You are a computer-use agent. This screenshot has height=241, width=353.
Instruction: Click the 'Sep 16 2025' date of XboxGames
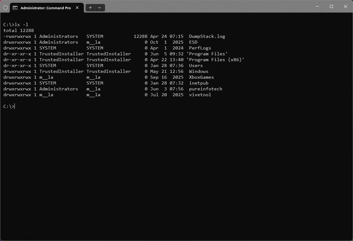point(167,77)
